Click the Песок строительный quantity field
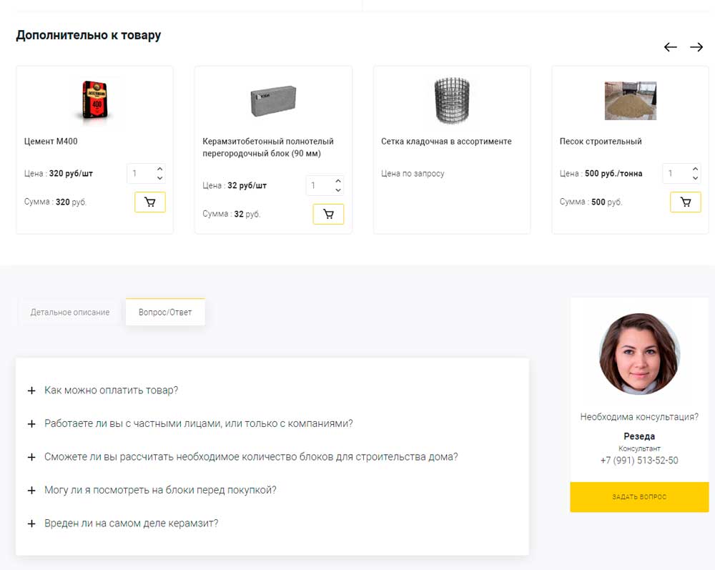The height and width of the screenshot is (570, 715). click(x=674, y=173)
